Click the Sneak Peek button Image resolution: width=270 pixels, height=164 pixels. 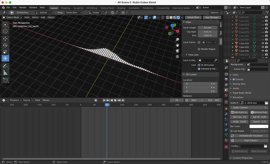coord(193,18)
